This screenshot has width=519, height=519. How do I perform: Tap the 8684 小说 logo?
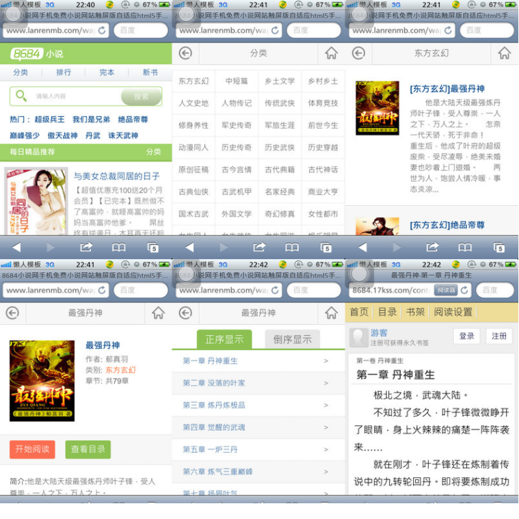tap(37, 53)
